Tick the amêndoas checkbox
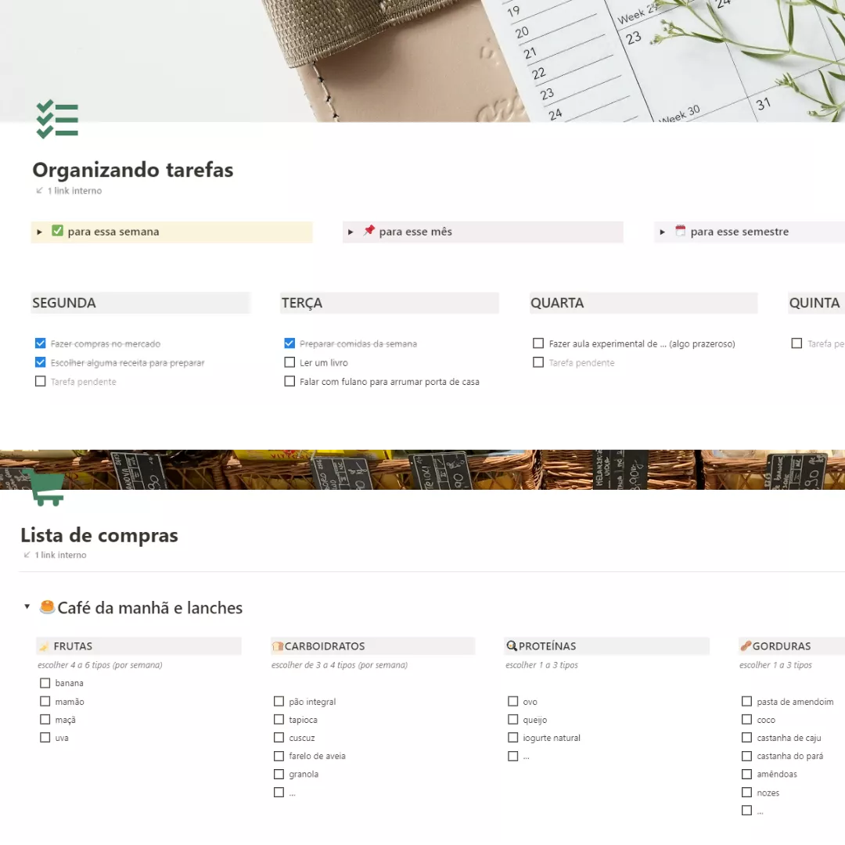845x845 pixels. [x=747, y=774]
